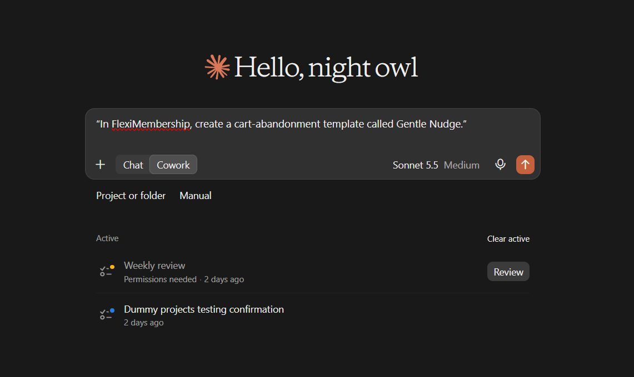The image size is (634, 377).
Task: Open the Project or folder picker
Action: (x=131, y=196)
